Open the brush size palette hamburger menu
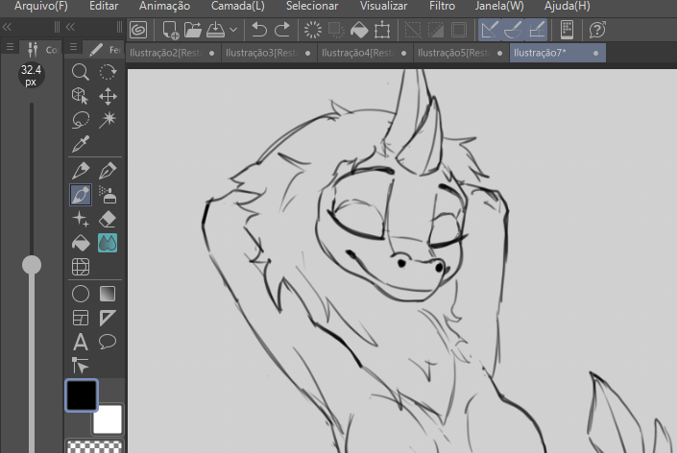 (x=10, y=47)
